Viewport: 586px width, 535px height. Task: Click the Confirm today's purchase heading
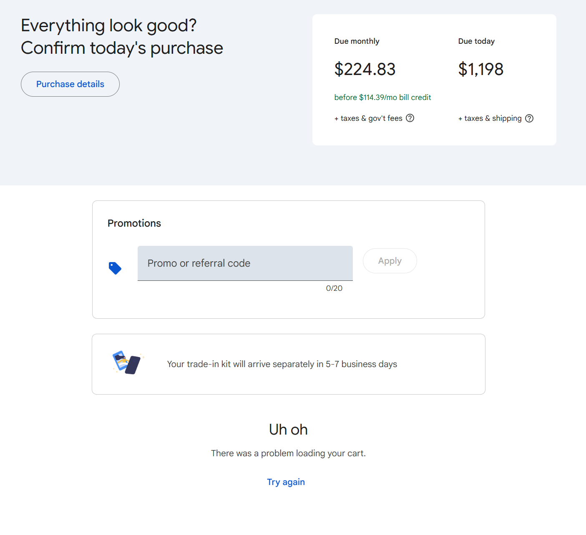coord(122,48)
